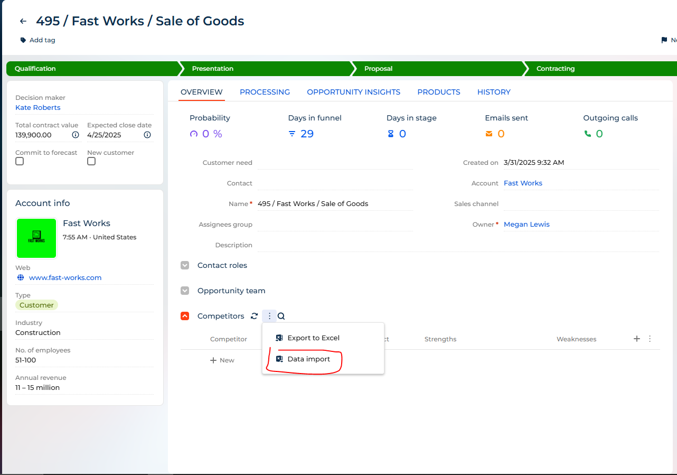This screenshot has height=475, width=677.
Task: Click the Contact field
Action: click(335, 183)
